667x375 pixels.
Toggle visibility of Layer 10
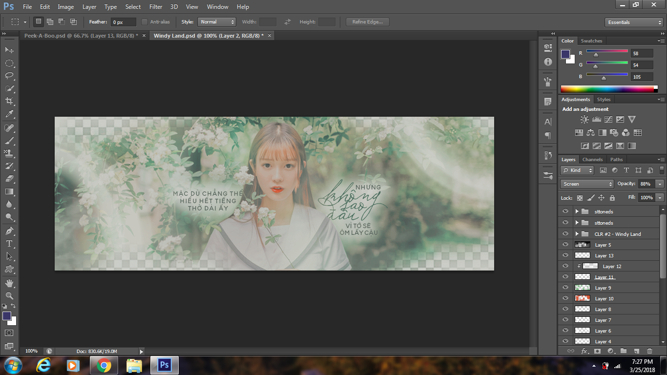[565, 298]
